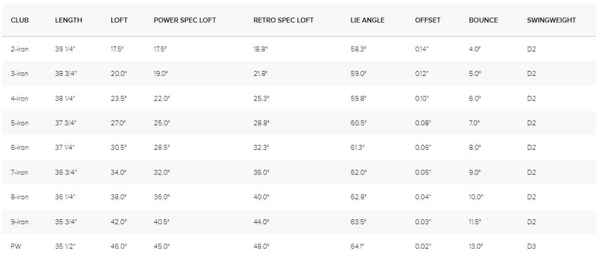Screen dimensions: 596x257
Task: Select the SWINGWEIGHT column header
Action: (551, 20)
